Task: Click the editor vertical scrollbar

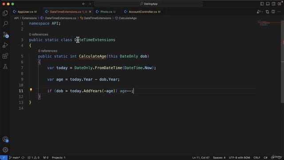Action: (x=282, y=62)
